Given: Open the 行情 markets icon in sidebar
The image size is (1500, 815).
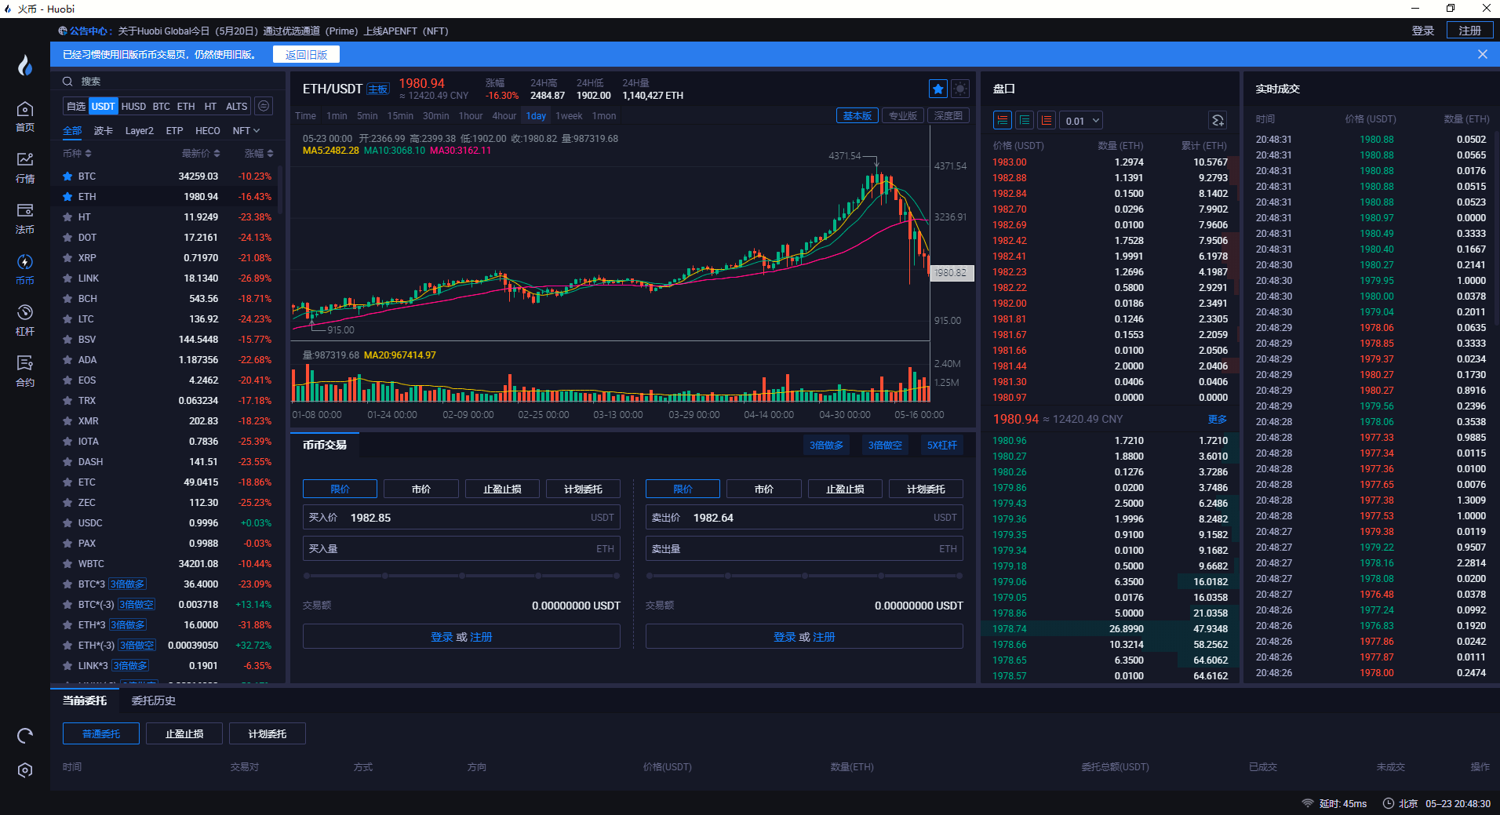Looking at the screenshot, I should click(25, 167).
